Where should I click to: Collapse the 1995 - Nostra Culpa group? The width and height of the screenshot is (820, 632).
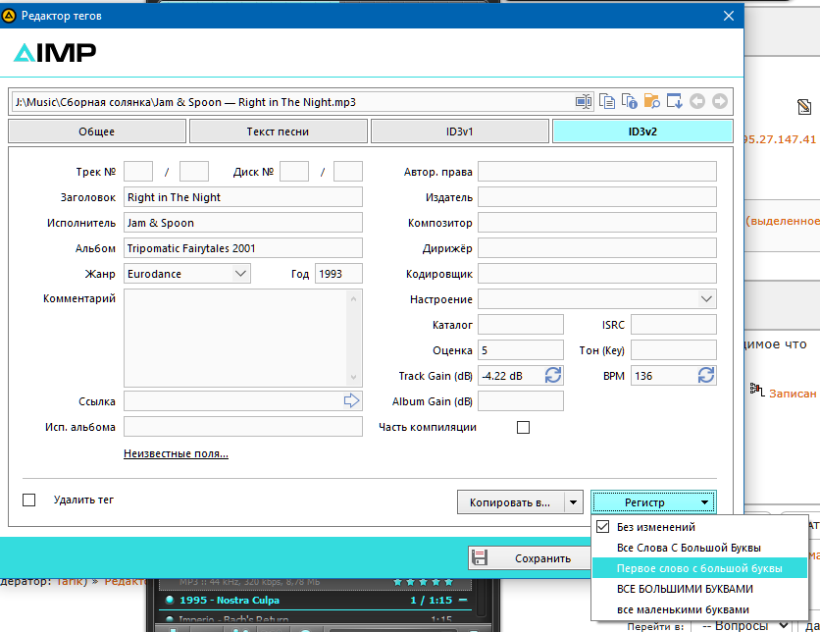pos(463,600)
